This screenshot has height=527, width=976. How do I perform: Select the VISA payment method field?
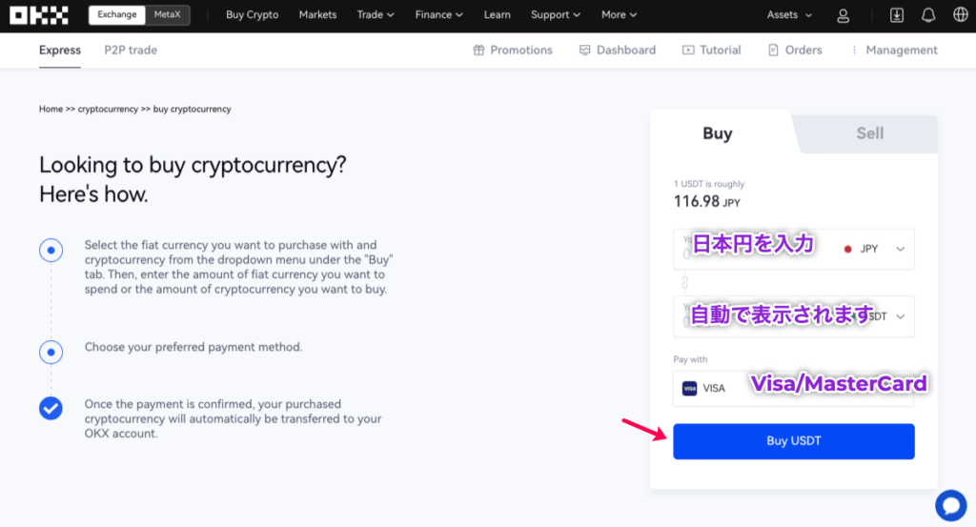coord(794,388)
